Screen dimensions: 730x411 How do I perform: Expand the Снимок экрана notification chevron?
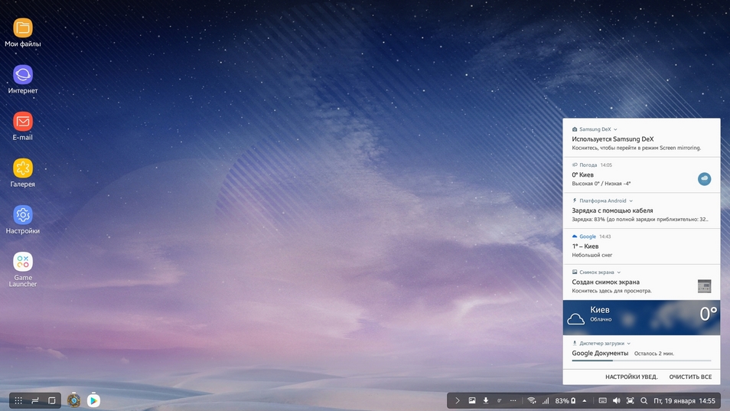point(619,272)
